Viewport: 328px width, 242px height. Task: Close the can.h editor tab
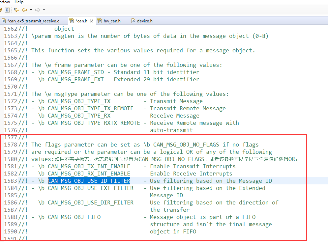pos(92,20)
